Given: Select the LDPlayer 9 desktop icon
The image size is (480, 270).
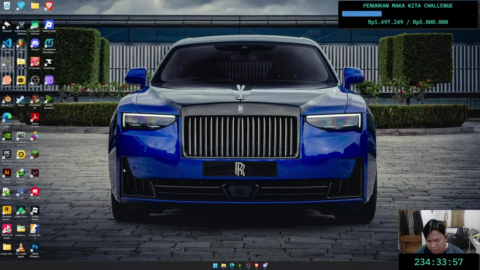Looking at the screenshot, I should click(x=21, y=156).
